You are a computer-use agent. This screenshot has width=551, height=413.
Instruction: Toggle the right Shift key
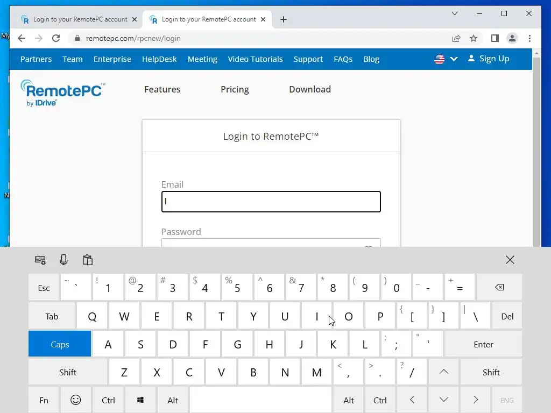pos(491,372)
